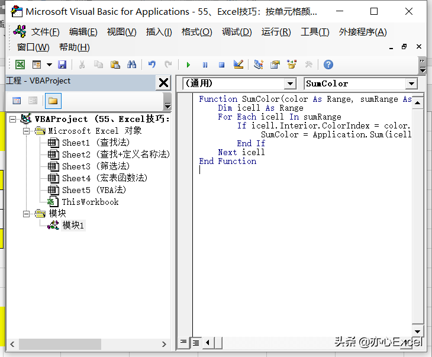
Task: Switch to Microsoft Excel view icon
Action: pyautogui.click(x=20, y=65)
